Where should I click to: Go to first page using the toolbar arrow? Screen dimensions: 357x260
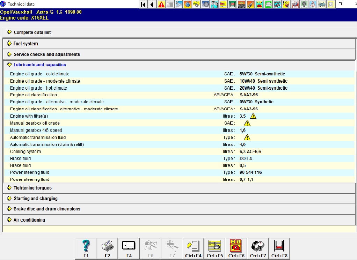click(x=143, y=5)
